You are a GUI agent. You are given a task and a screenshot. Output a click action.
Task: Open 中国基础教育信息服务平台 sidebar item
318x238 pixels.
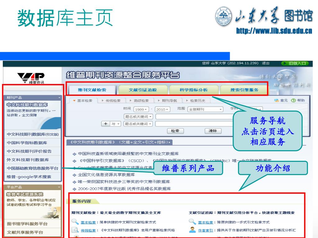point(33,168)
